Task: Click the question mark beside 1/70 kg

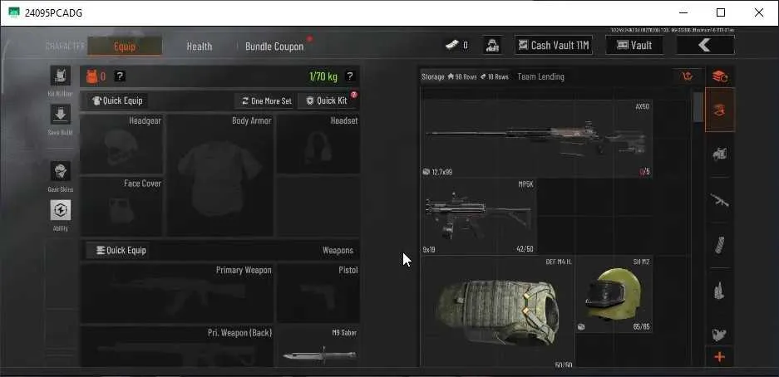Action: click(x=350, y=76)
